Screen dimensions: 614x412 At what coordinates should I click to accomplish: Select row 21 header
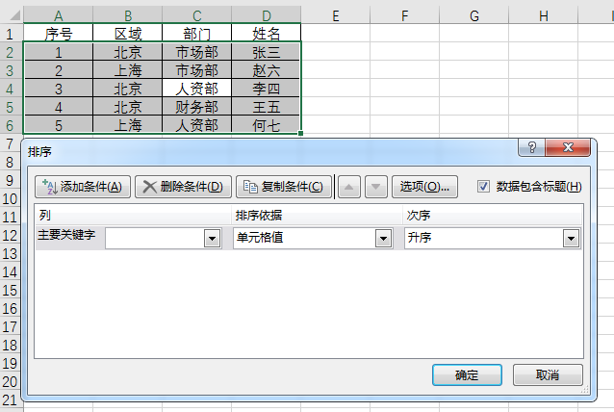10,399
